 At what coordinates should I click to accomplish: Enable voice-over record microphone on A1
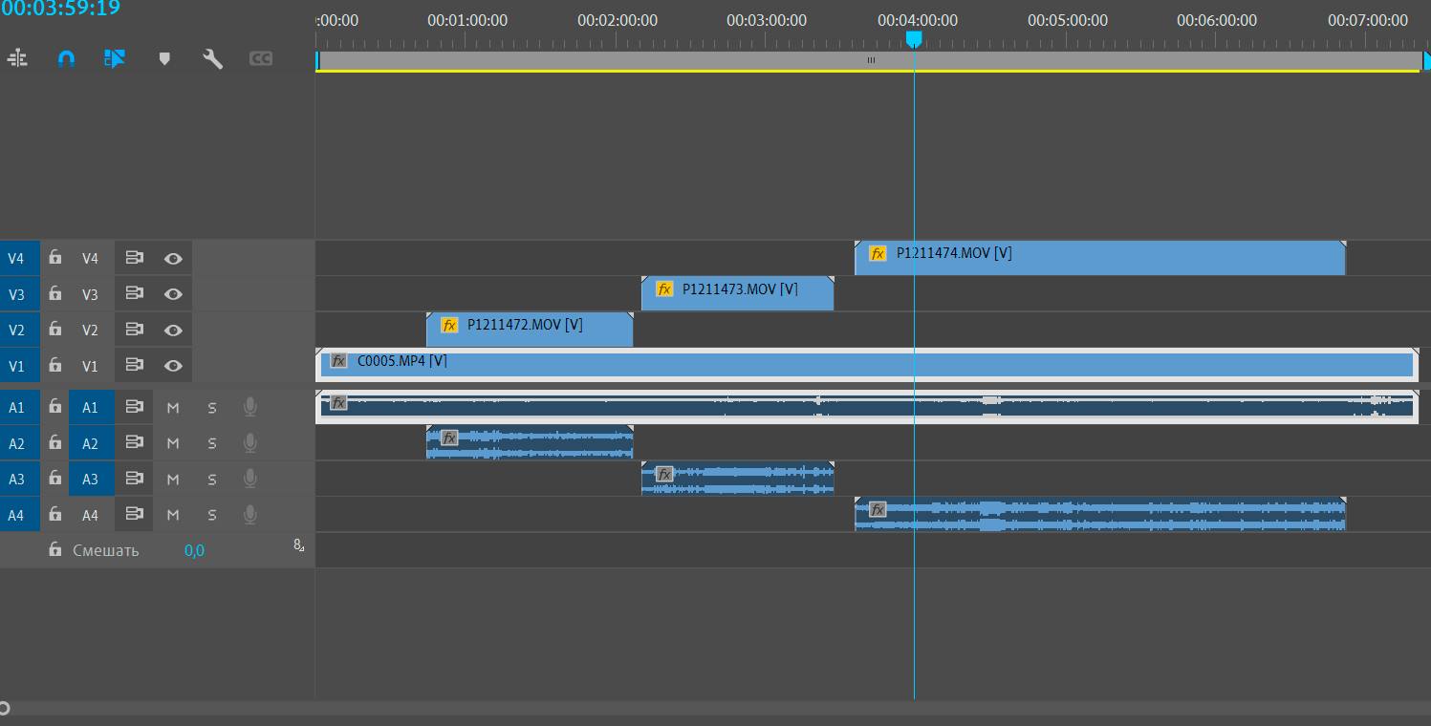point(250,407)
